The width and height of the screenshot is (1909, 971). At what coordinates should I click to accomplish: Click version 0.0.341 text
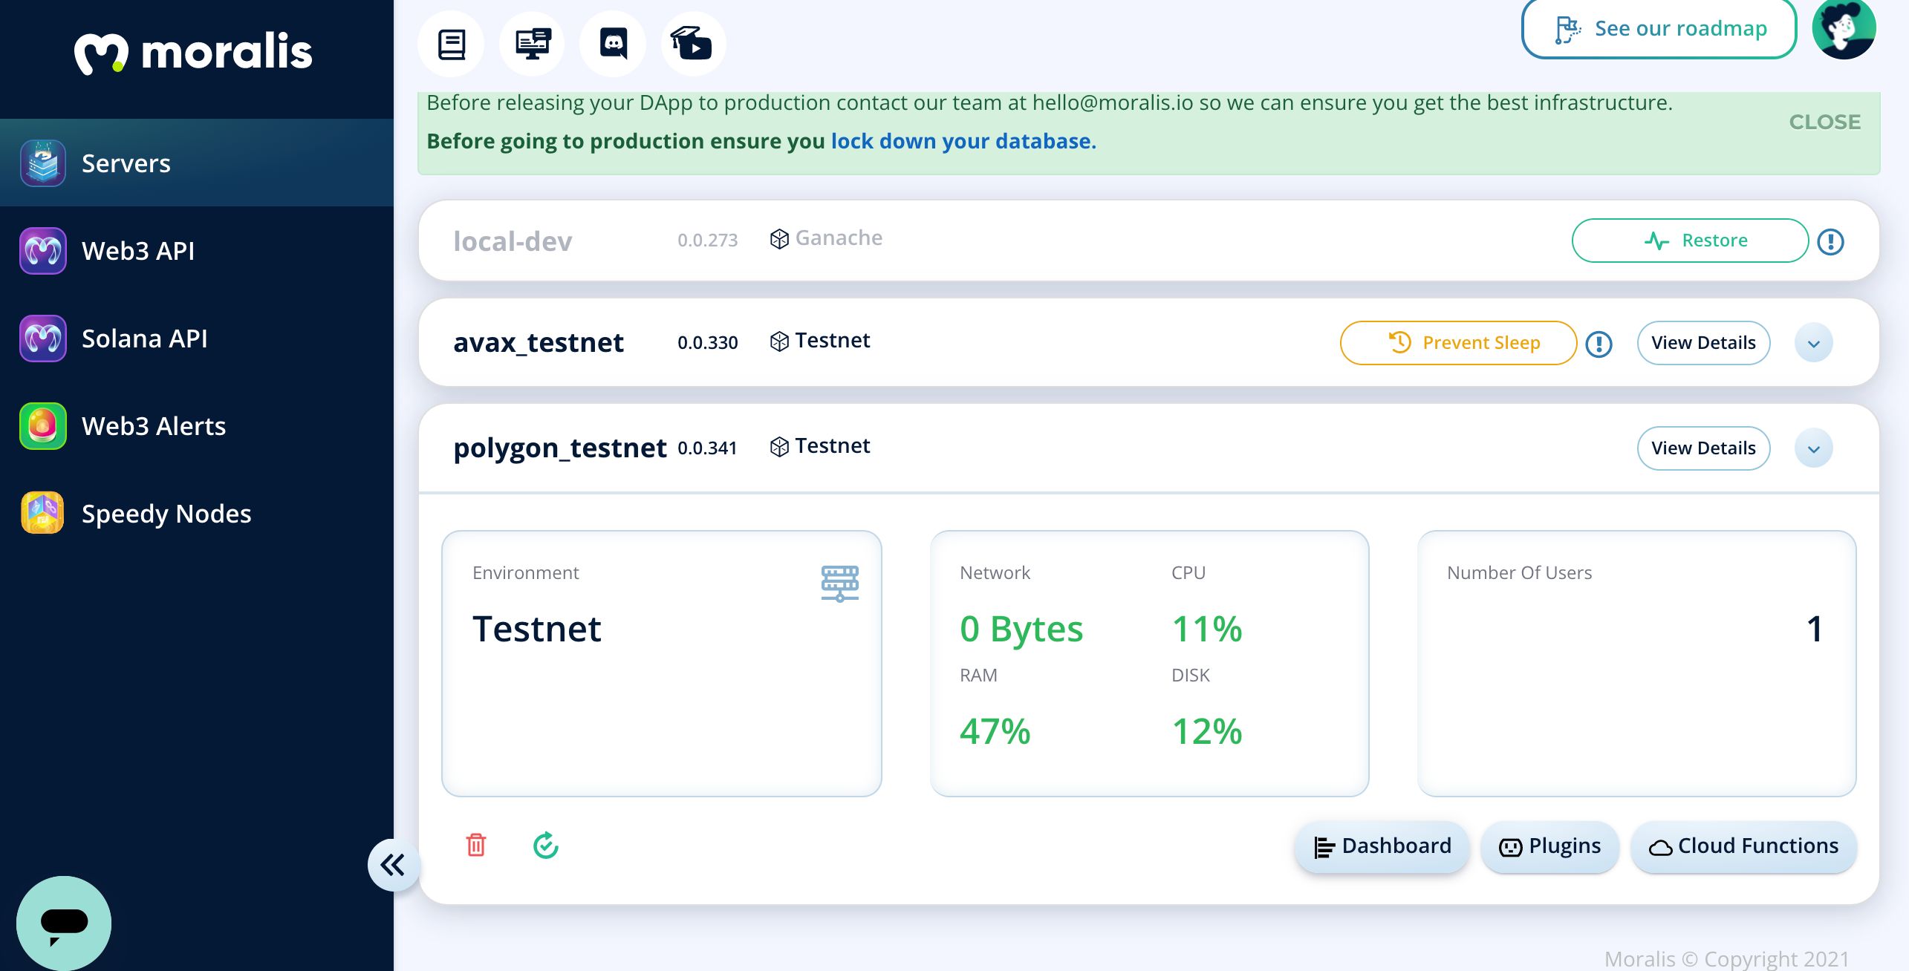pyautogui.click(x=707, y=448)
